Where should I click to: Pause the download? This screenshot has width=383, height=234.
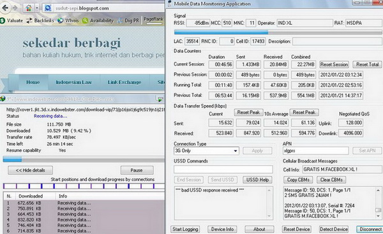(x=137, y=170)
